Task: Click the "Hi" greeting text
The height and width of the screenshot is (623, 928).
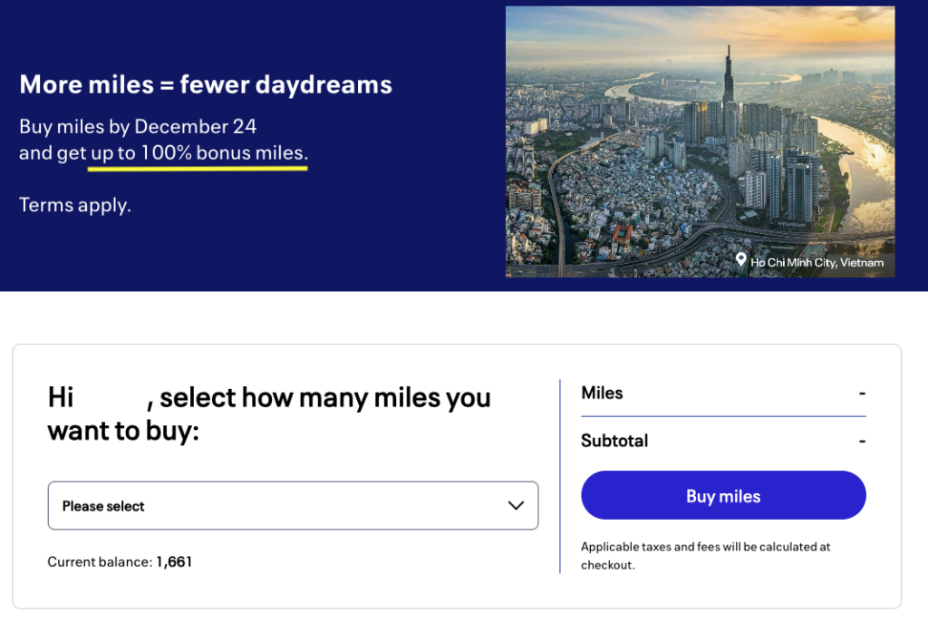Action: click(60, 398)
